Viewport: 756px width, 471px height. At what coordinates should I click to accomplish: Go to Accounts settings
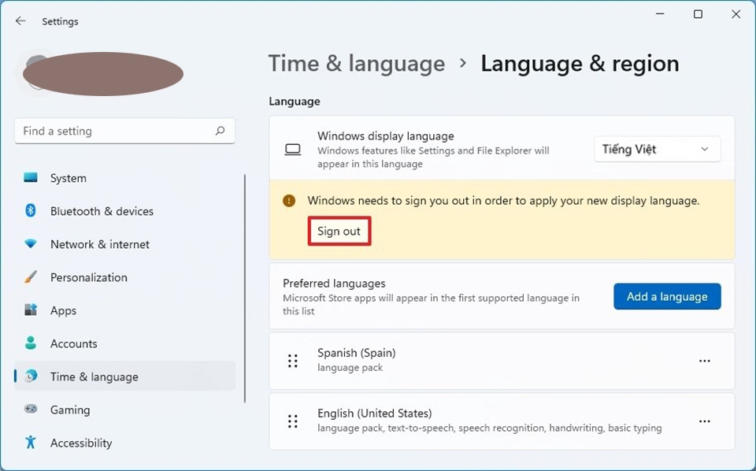[x=125, y=343]
